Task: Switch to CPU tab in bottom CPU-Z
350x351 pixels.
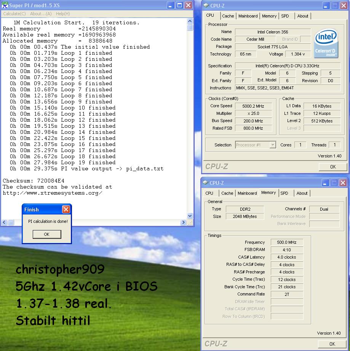Action: [x=209, y=193]
